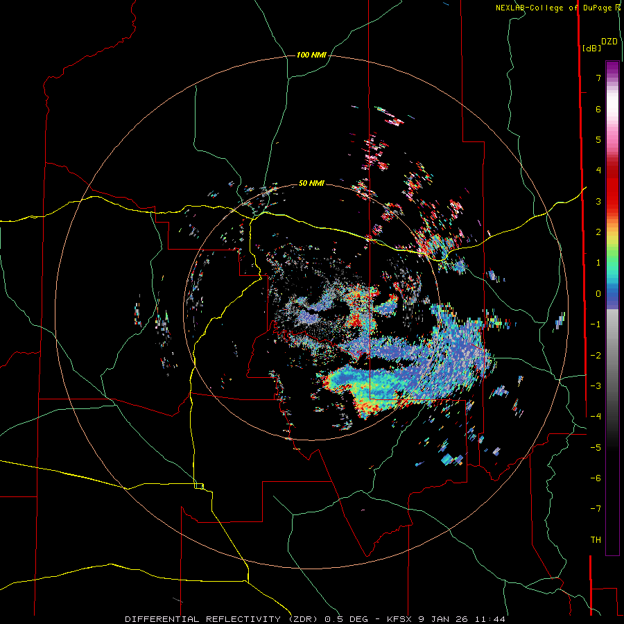Click the purple top of the color bar
The width and height of the screenshot is (624, 624).
point(612,69)
